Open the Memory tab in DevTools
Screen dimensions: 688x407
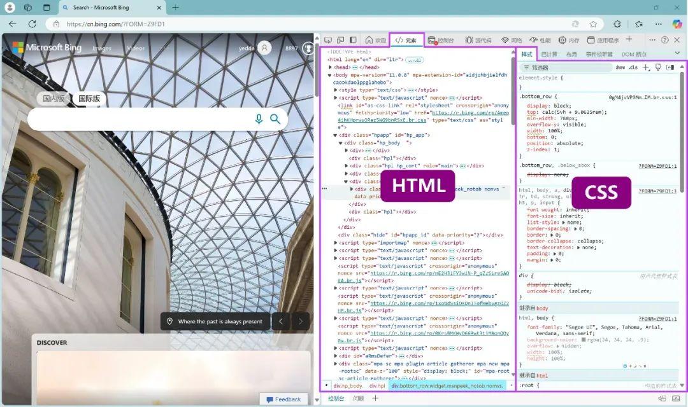coord(569,40)
